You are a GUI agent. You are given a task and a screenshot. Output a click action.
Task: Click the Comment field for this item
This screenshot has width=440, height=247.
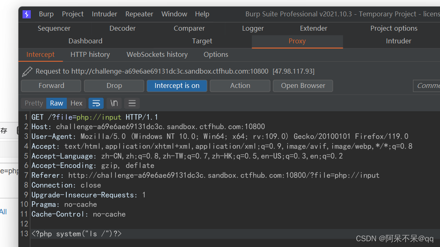pyautogui.click(x=426, y=86)
